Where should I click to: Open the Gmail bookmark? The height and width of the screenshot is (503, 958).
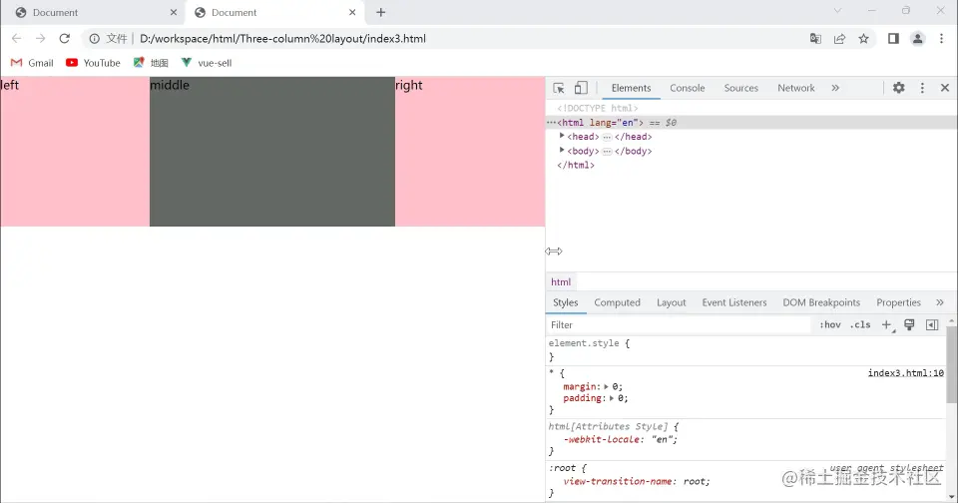[x=32, y=63]
